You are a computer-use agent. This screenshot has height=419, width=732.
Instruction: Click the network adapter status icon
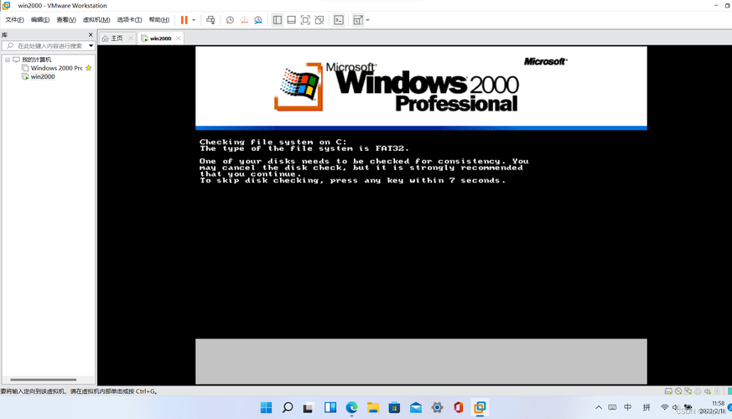pos(688,391)
